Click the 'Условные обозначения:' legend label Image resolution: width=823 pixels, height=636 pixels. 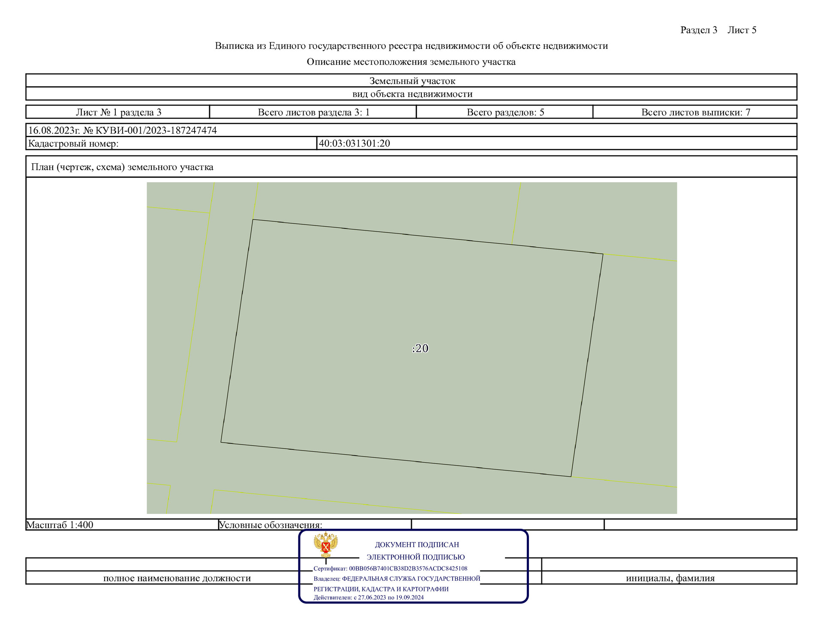tap(270, 525)
